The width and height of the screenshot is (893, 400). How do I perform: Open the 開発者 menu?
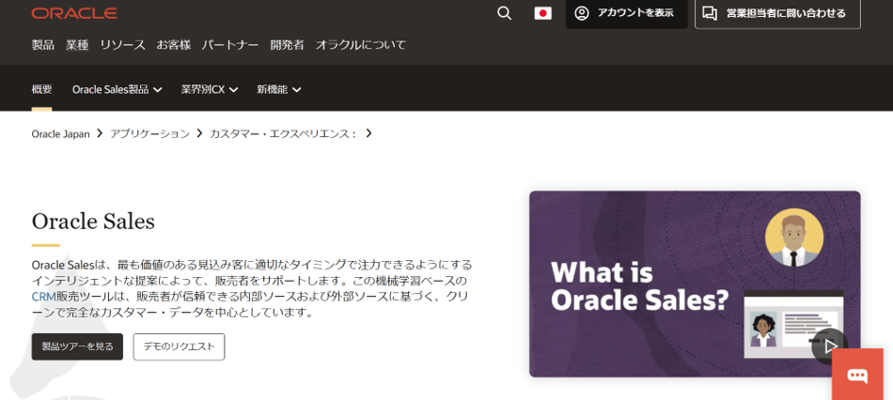(287, 45)
